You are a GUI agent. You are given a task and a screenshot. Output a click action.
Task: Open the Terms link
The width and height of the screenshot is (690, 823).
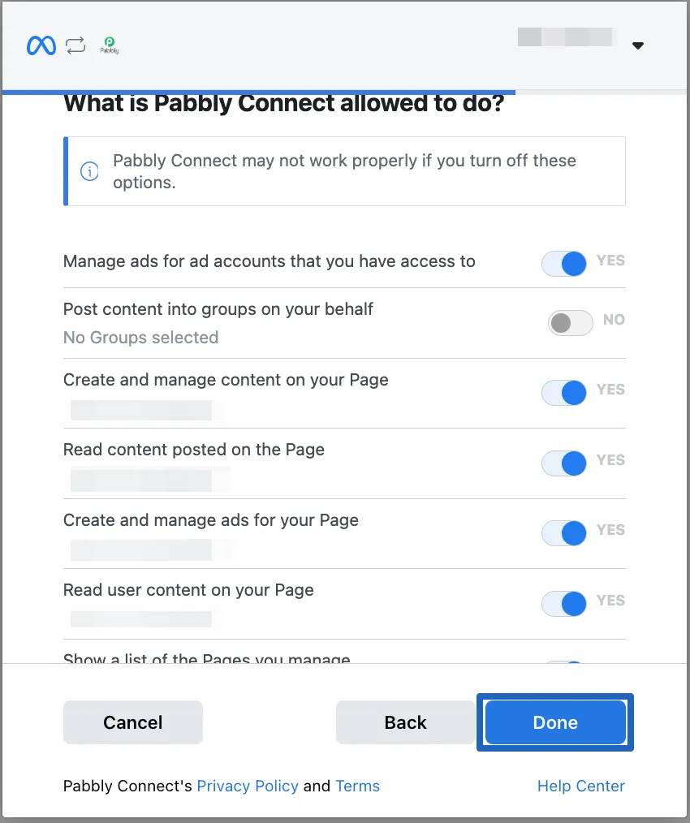[357, 786]
